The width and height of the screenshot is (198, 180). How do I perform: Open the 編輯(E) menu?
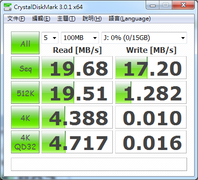coord(41,19)
